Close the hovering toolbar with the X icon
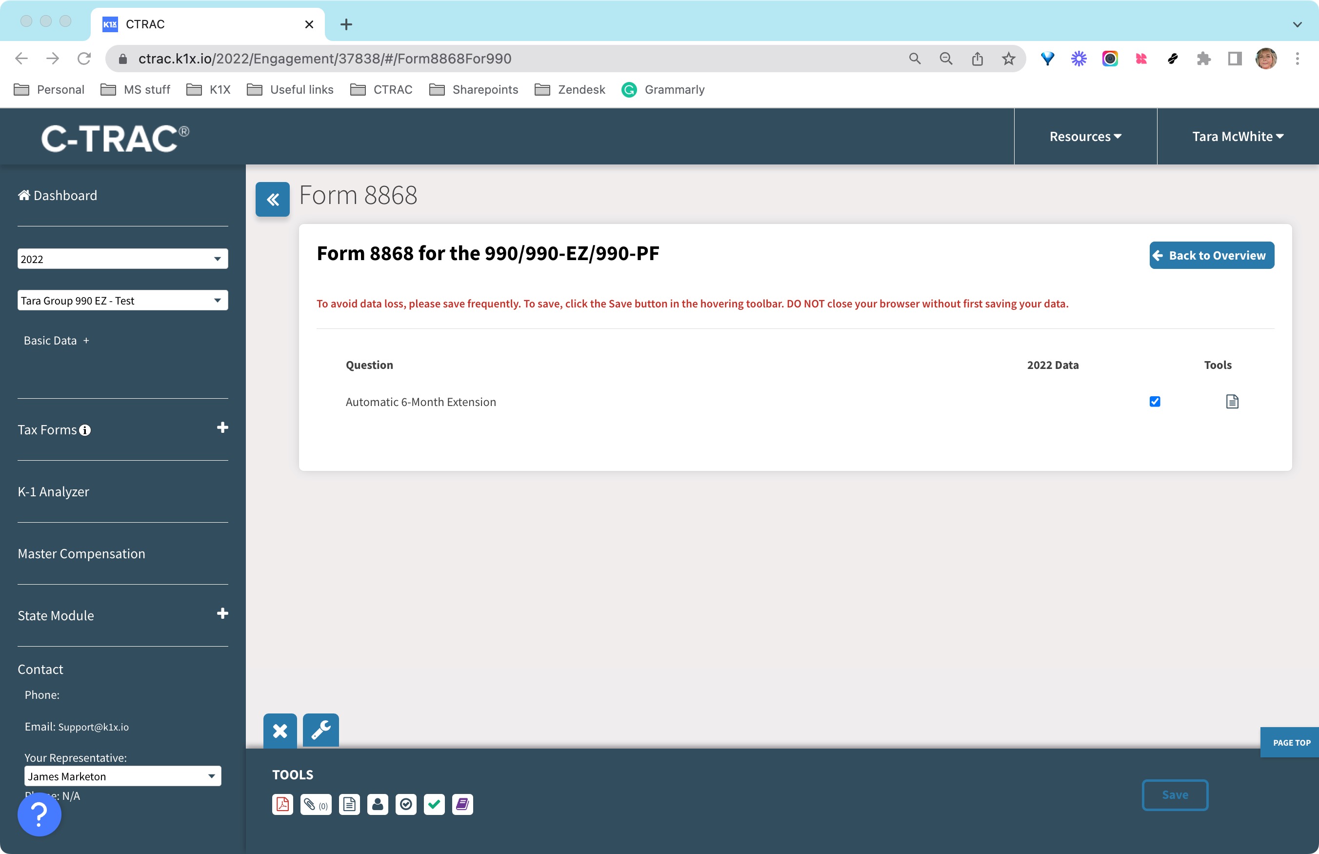The height and width of the screenshot is (854, 1319). [x=280, y=731]
